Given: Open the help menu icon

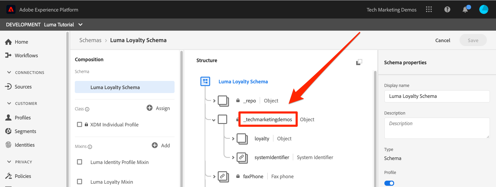Looking at the screenshot, I should pyautogui.click(x=447, y=9).
